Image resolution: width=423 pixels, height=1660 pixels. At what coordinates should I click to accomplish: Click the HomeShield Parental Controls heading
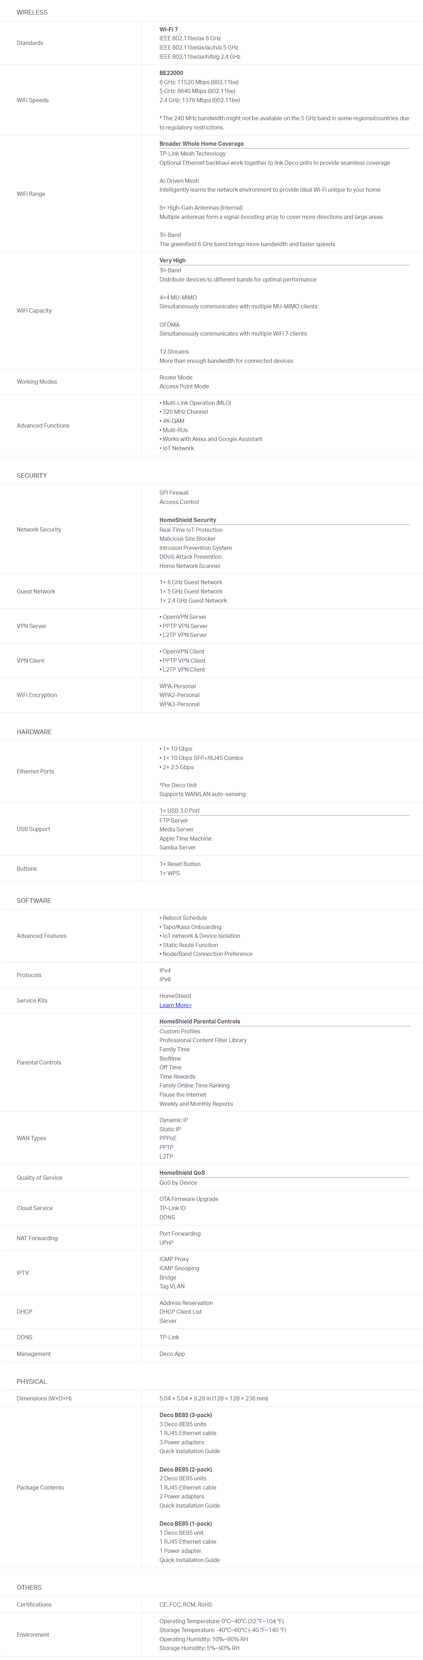[200, 1021]
